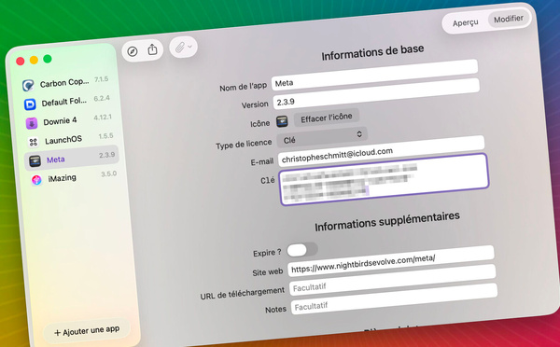Screen dimensions: 560x347
Task: Click the Informations de base heading
Action: pyautogui.click(x=372, y=52)
